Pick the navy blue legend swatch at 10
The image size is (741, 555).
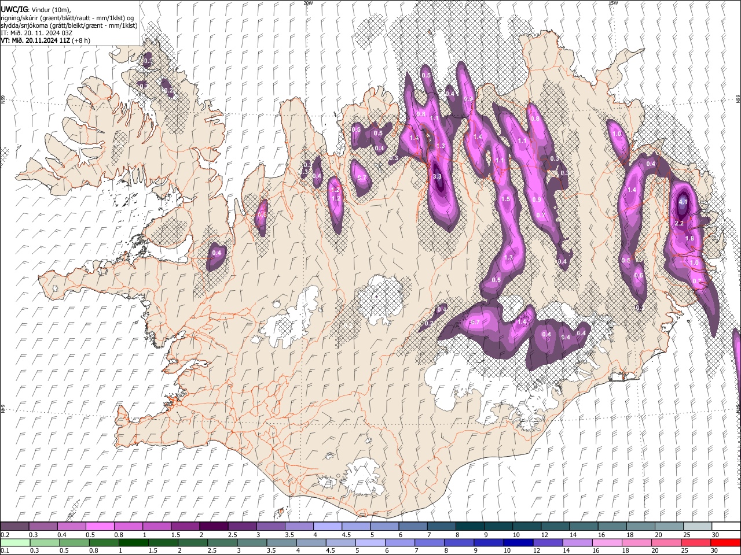pos(518,542)
